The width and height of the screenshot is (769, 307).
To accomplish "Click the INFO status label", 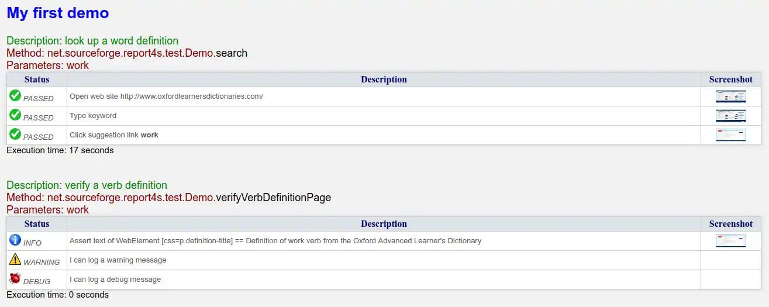I will (x=33, y=243).
